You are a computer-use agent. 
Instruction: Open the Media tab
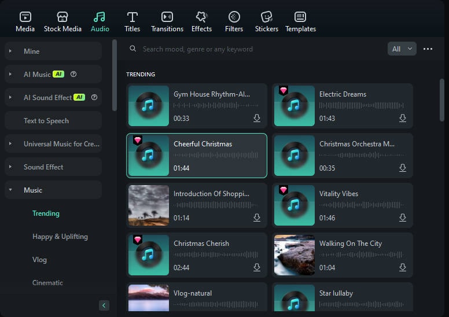(25, 22)
